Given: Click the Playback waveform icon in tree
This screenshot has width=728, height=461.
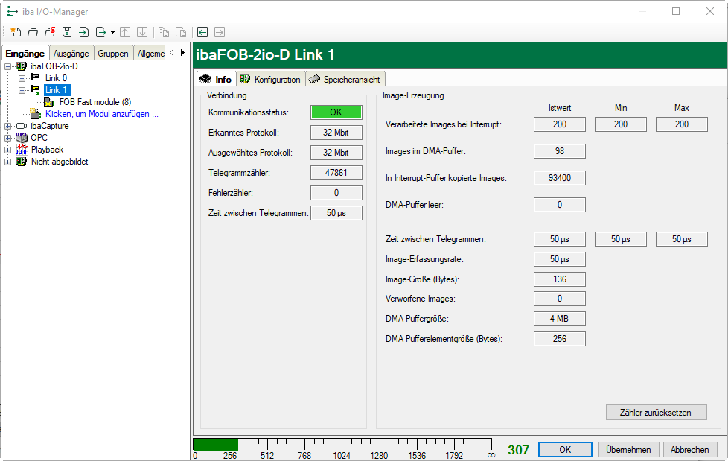Looking at the screenshot, I should click(x=22, y=150).
